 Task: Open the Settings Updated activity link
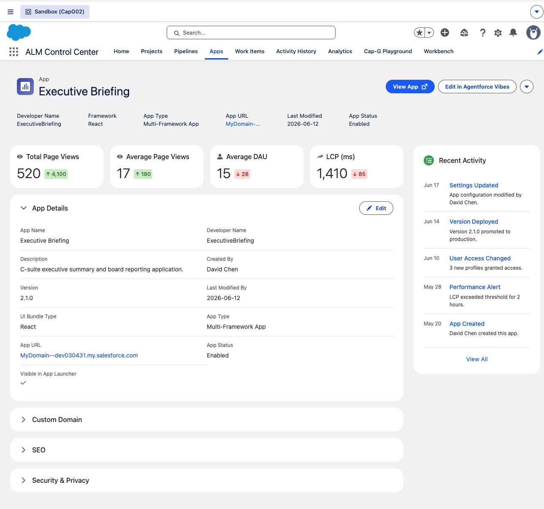474,185
